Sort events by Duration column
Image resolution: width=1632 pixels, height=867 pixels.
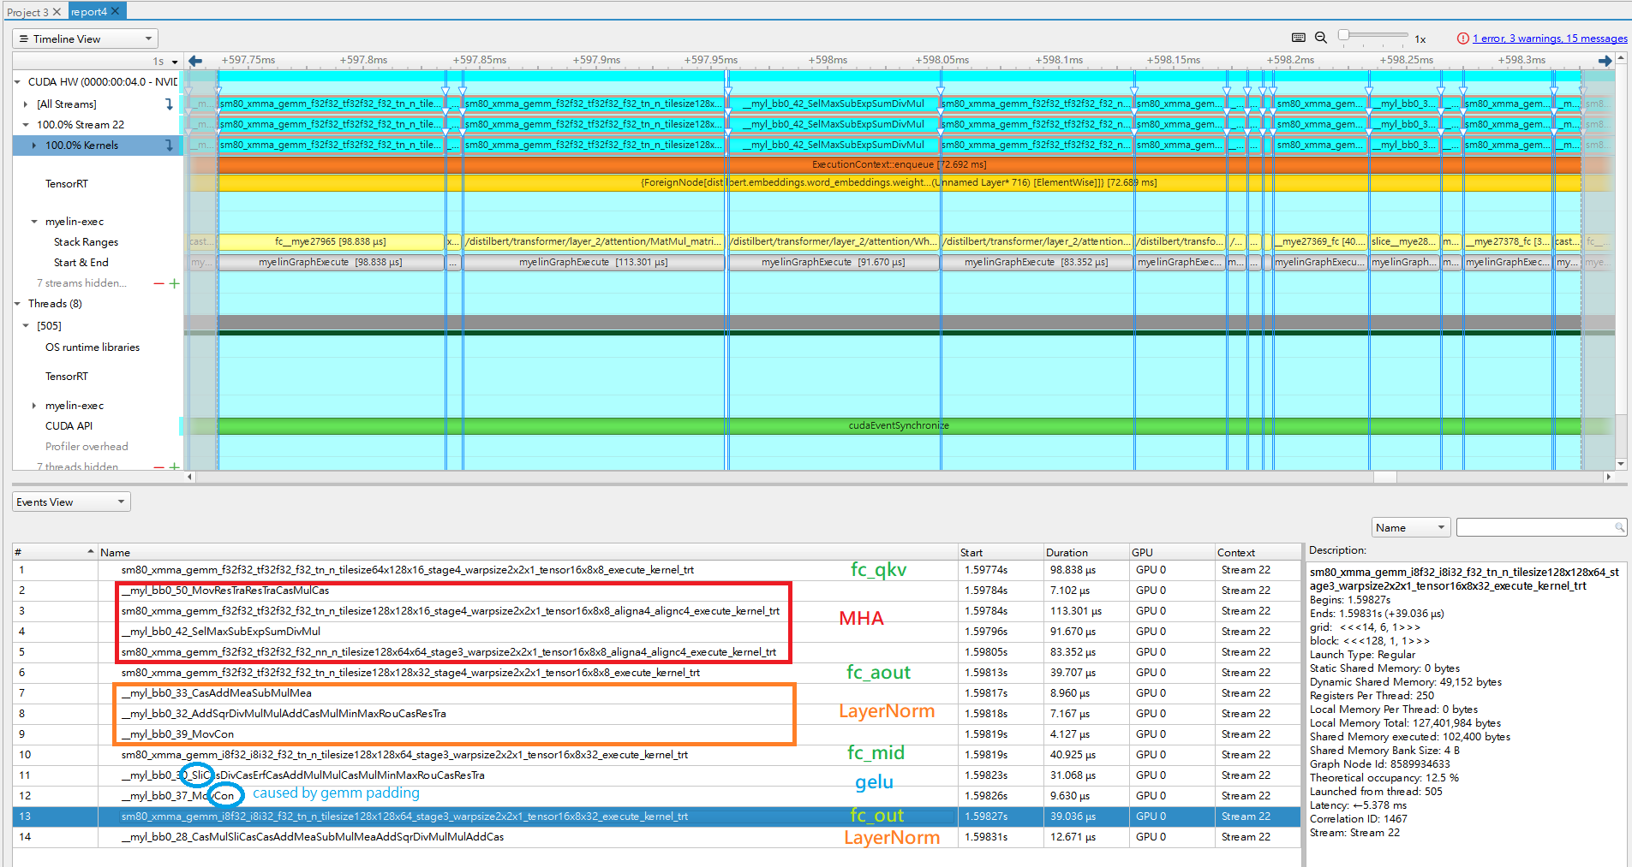point(1085,552)
